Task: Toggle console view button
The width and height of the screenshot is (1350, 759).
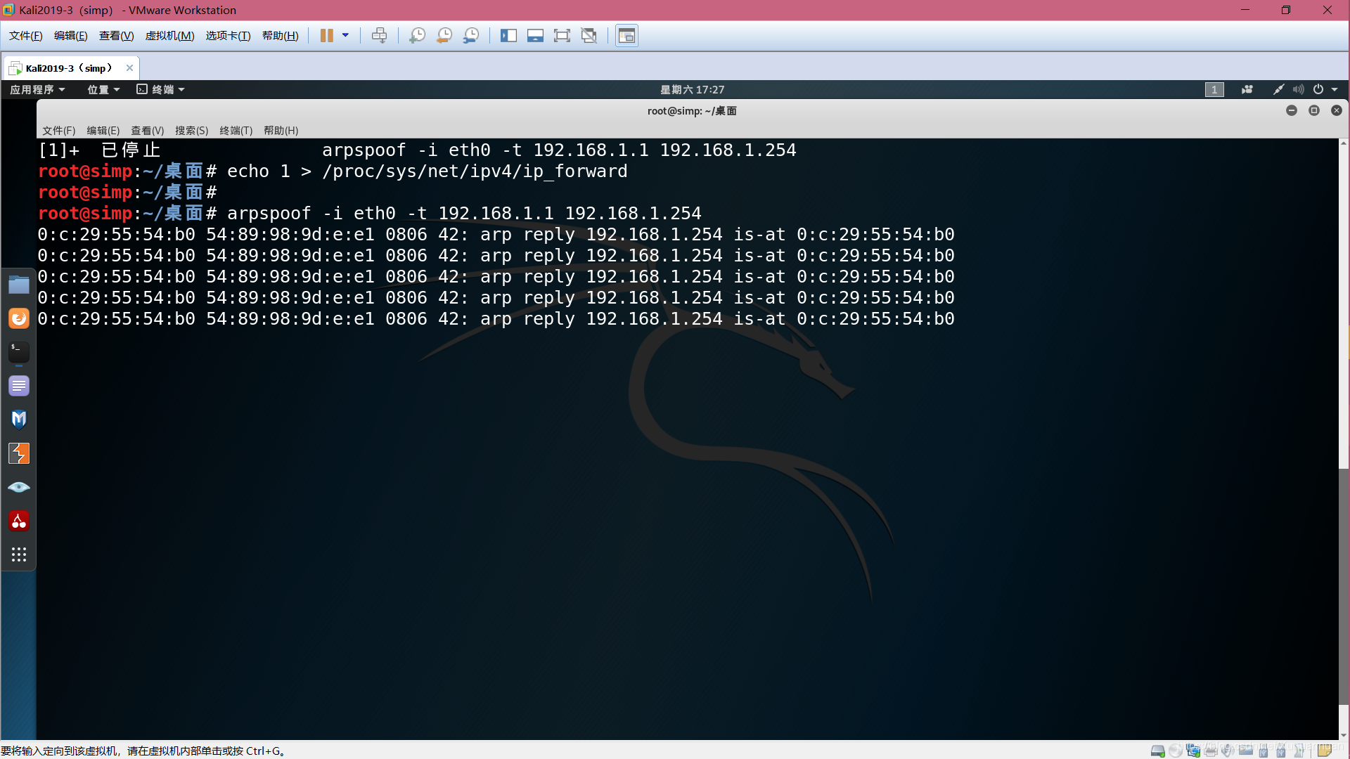Action: coord(626,36)
